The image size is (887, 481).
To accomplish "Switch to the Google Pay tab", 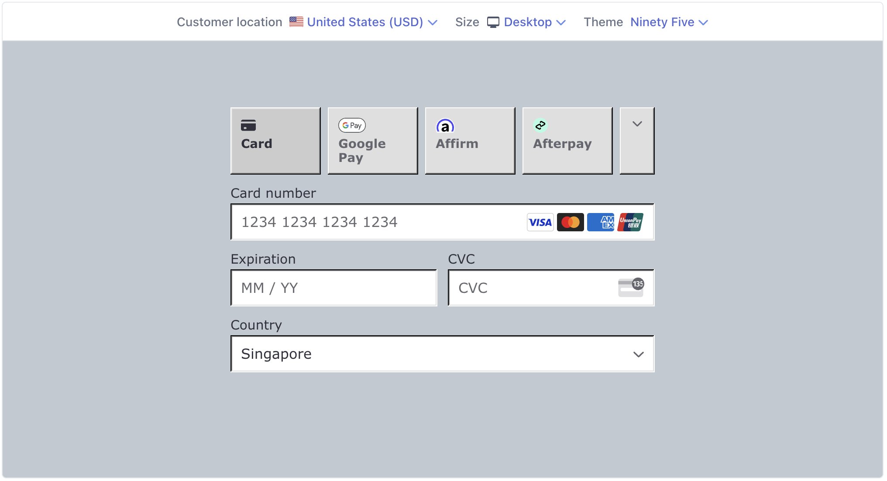I will (373, 141).
